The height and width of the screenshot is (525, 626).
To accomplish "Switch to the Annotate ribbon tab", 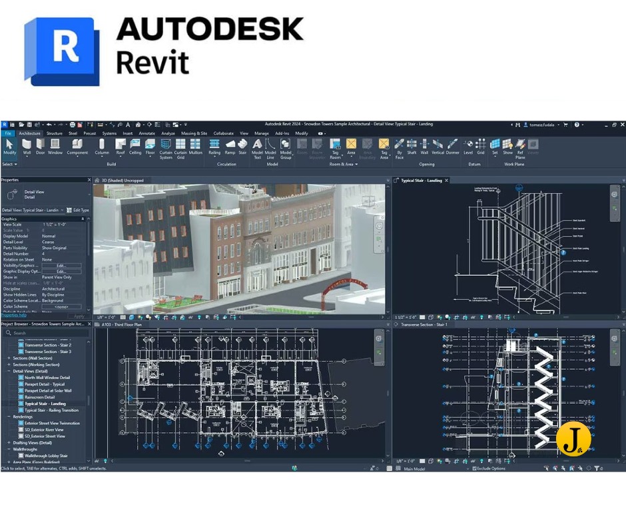I will click(147, 133).
